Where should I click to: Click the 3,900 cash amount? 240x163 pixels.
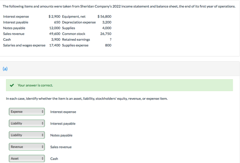tap(56, 39)
